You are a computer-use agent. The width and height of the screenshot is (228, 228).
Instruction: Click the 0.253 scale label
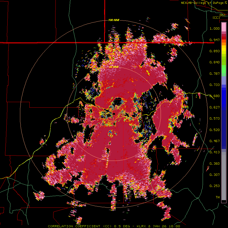215,186
